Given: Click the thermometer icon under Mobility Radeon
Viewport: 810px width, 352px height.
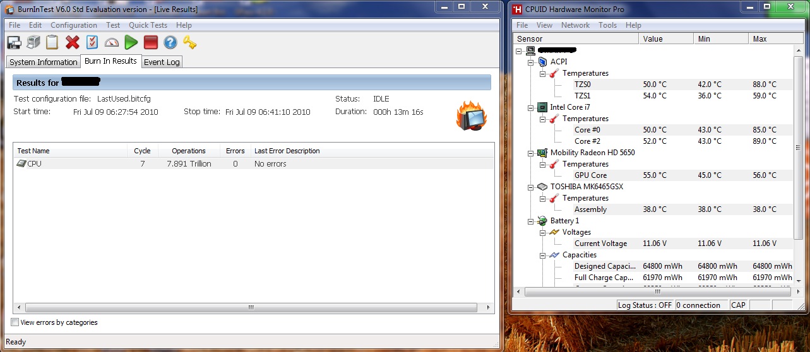Looking at the screenshot, I should [x=554, y=164].
